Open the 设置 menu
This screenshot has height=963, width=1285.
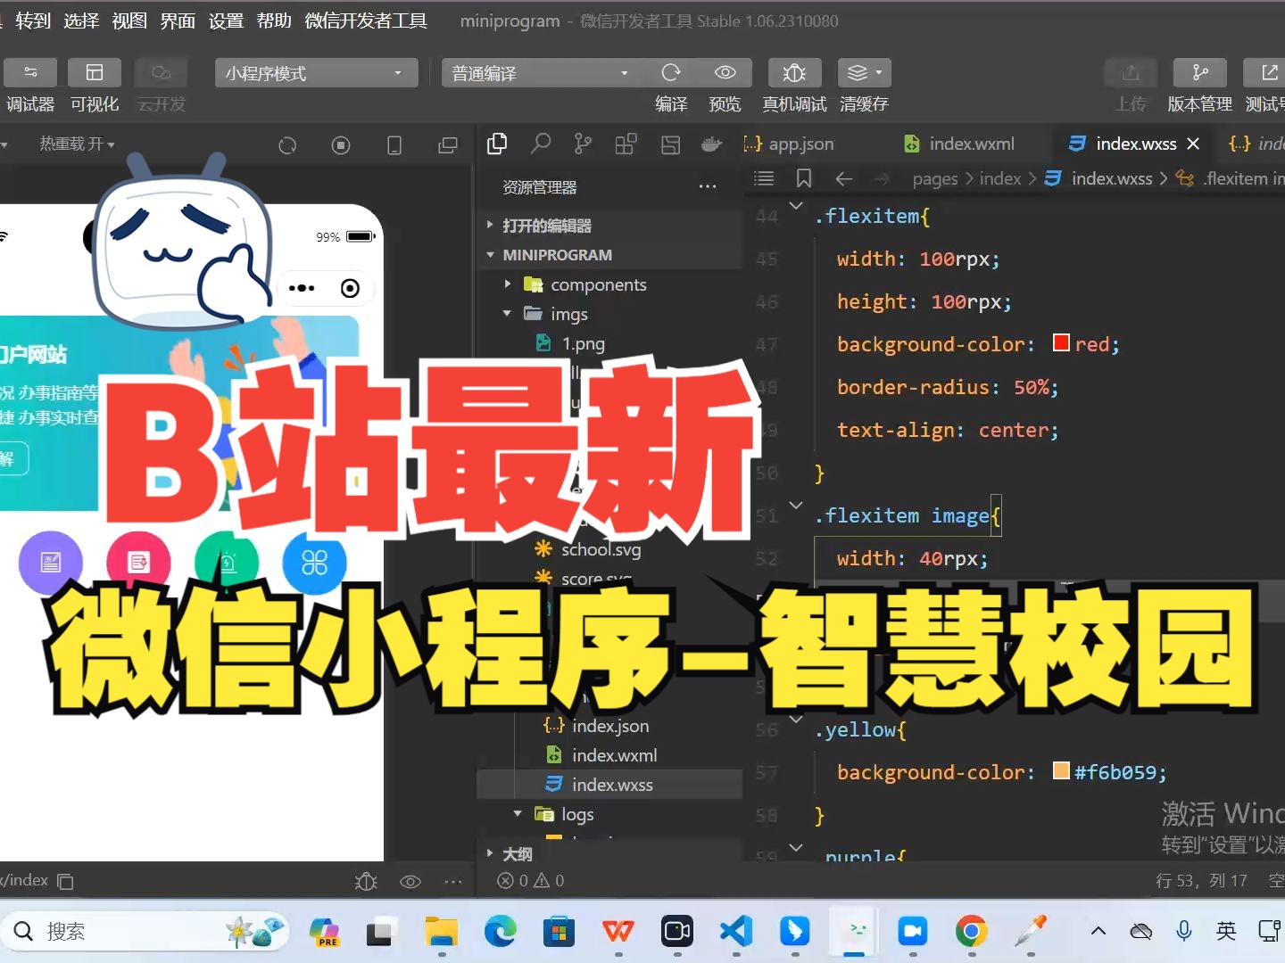pyautogui.click(x=226, y=21)
